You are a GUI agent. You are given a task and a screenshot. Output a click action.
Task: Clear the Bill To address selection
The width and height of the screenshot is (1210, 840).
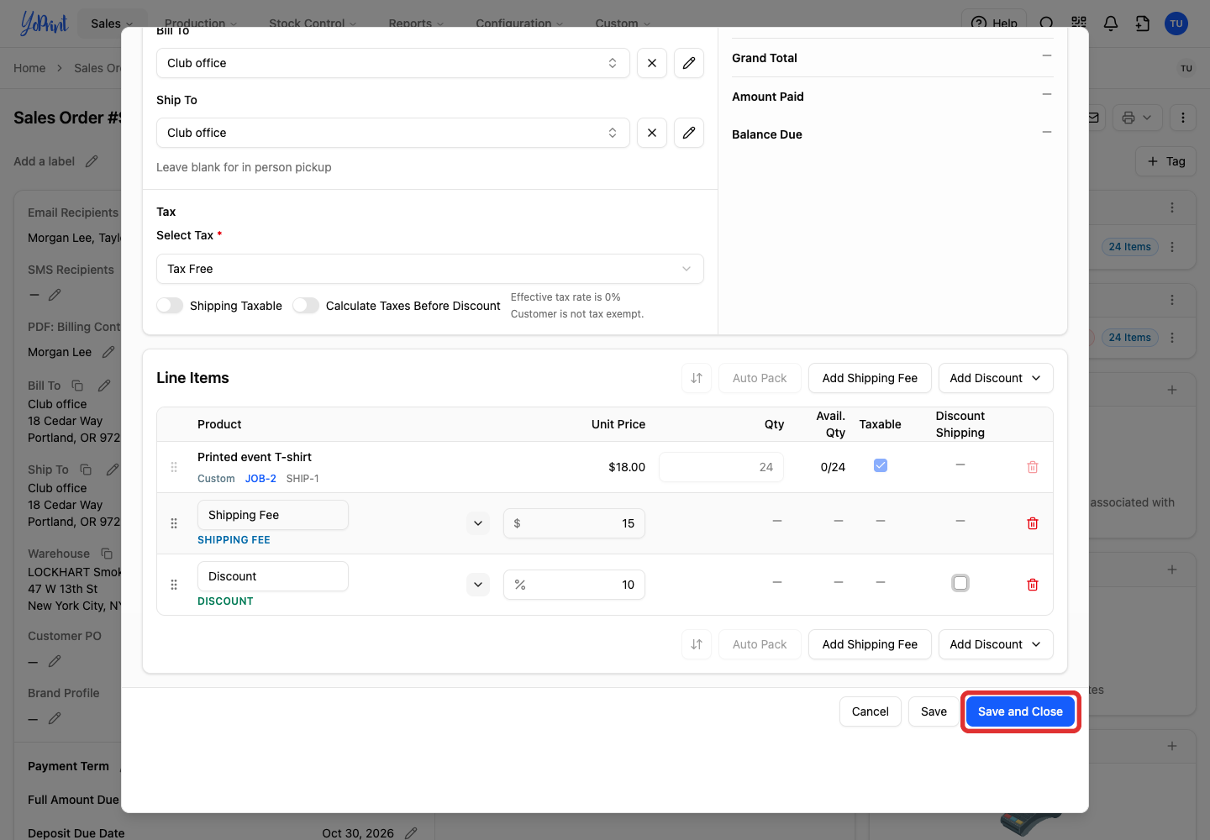[652, 63]
